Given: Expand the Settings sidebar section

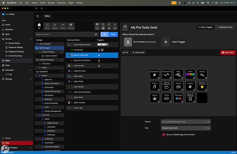Looking at the screenshot, I should (31, 79).
